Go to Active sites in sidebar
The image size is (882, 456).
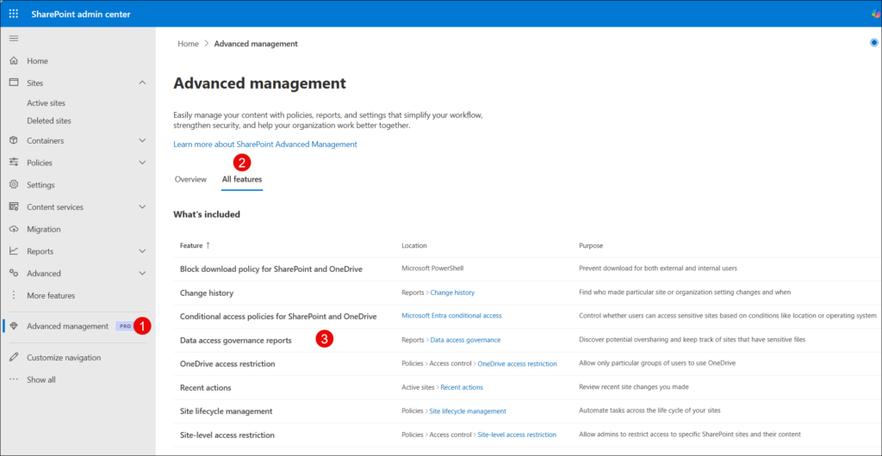pyautogui.click(x=46, y=103)
